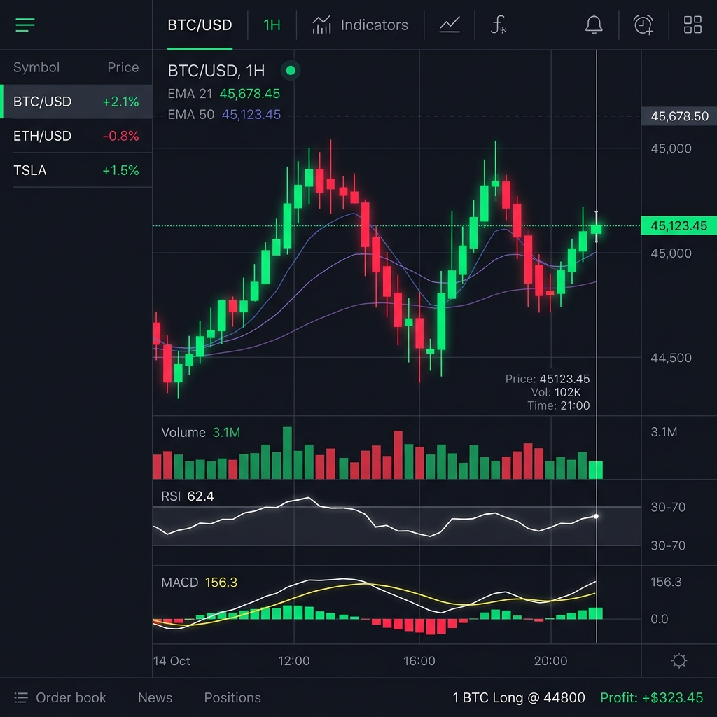Click the 156.3 MACD axis value
This screenshot has height=717, width=717.
click(666, 582)
